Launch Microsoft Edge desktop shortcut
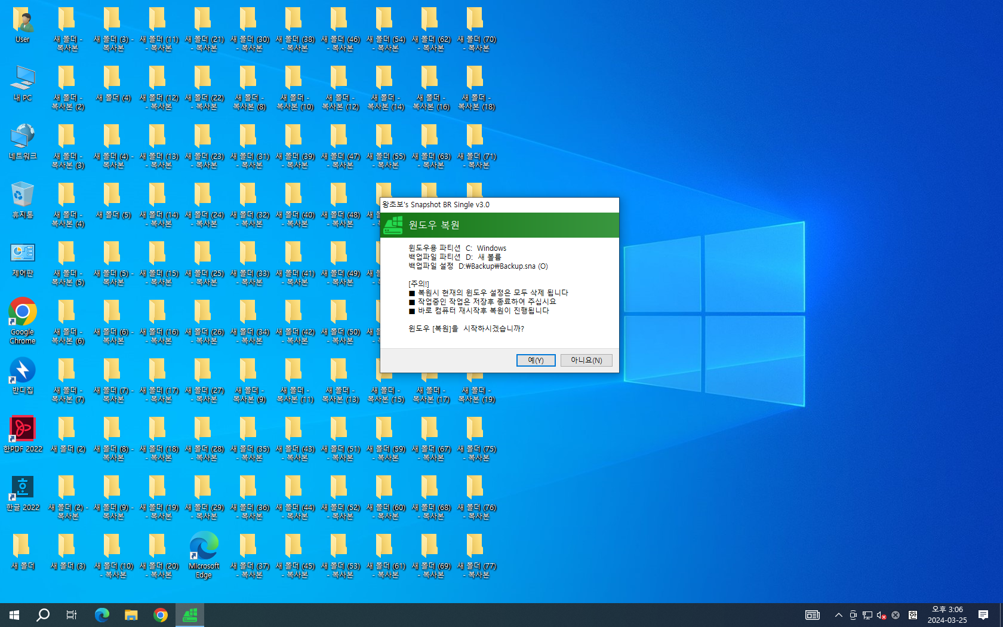 click(x=204, y=555)
